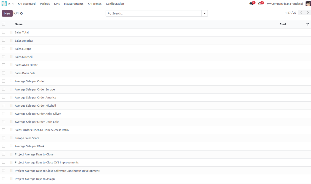Go to previous page arrow
Viewport: 311px width, 184px height.
(301, 13)
